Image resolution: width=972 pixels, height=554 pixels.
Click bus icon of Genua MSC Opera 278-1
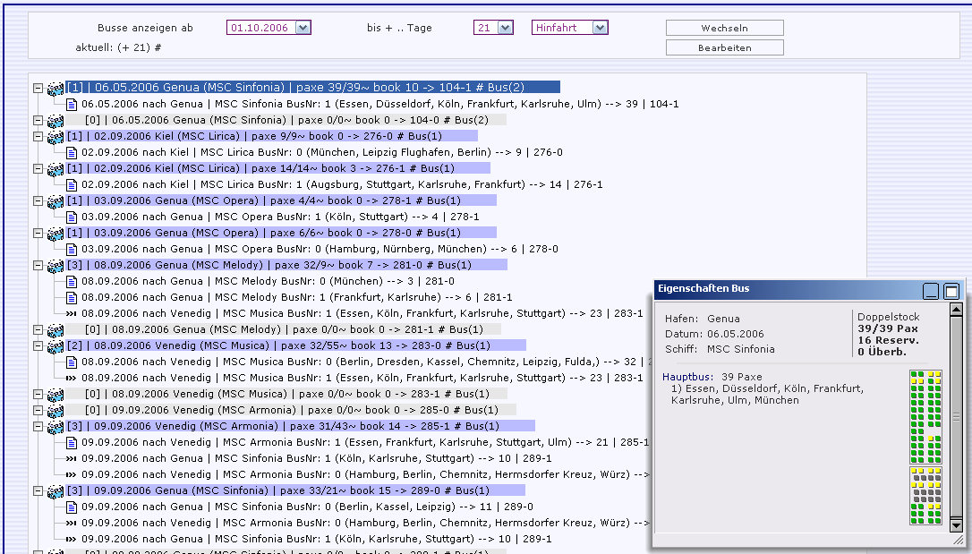point(55,200)
